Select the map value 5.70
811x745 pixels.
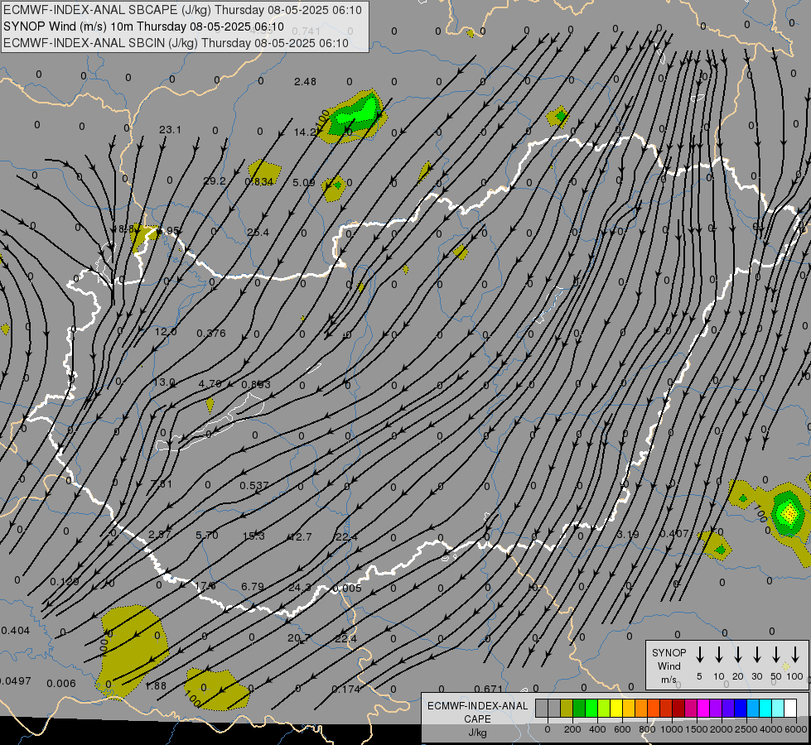click(x=207, y=535)
